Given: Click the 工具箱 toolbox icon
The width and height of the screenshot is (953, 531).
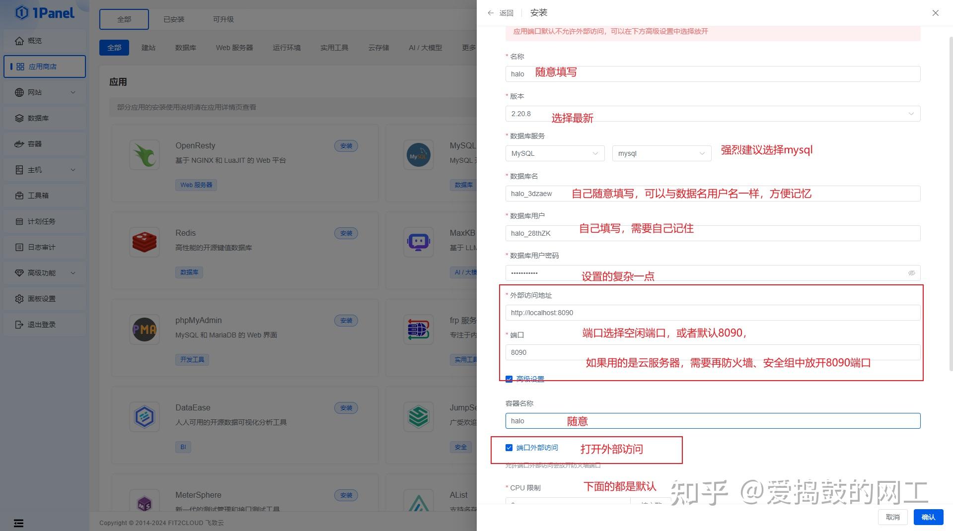Looking at the screenshot, I should (19, 196).
